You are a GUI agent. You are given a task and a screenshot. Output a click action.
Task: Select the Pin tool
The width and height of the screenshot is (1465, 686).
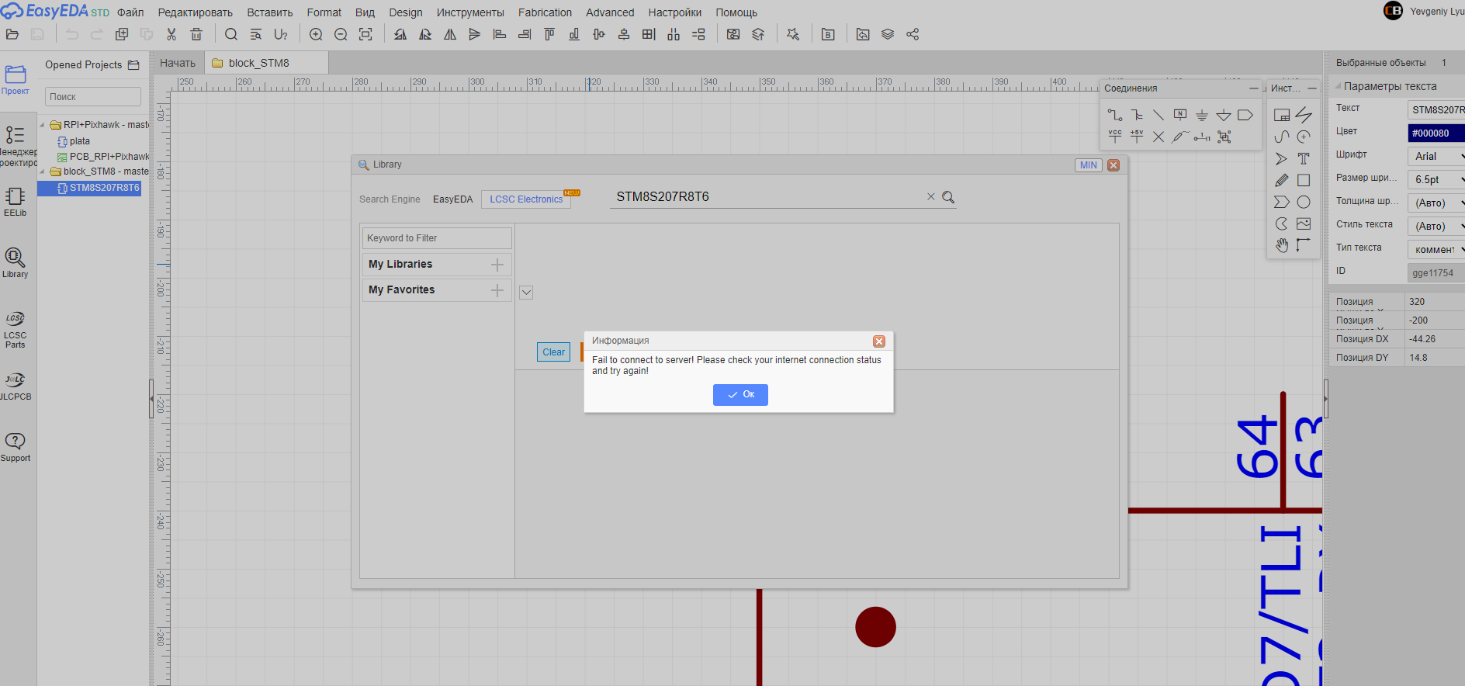pyautogui.click(x=1202, y=137)
